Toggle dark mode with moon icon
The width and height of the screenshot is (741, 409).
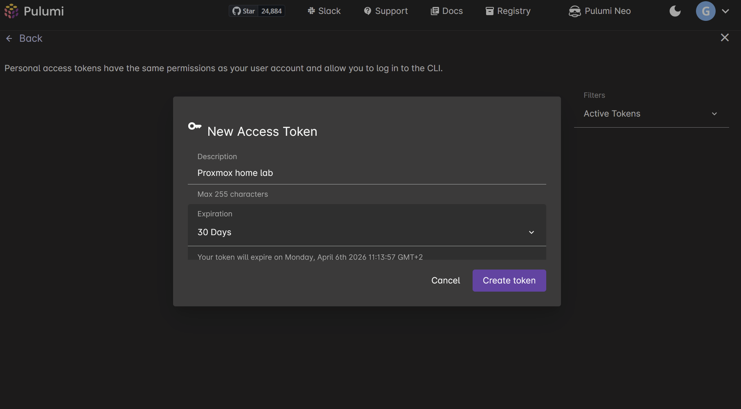pos(675,11)
